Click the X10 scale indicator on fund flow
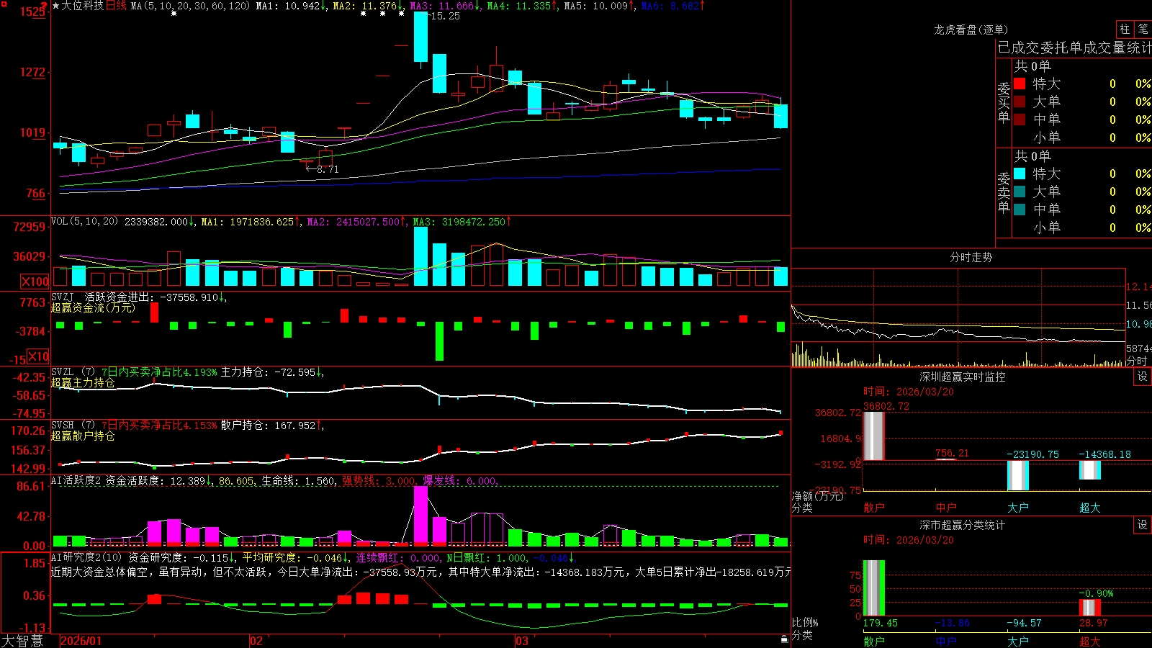 point(38,356)
